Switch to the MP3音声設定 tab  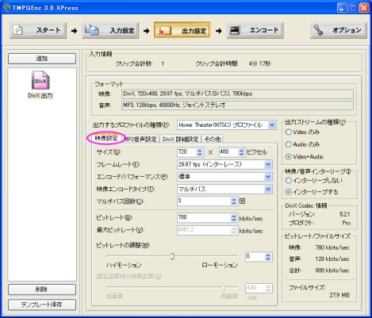(x=140, y=139)
